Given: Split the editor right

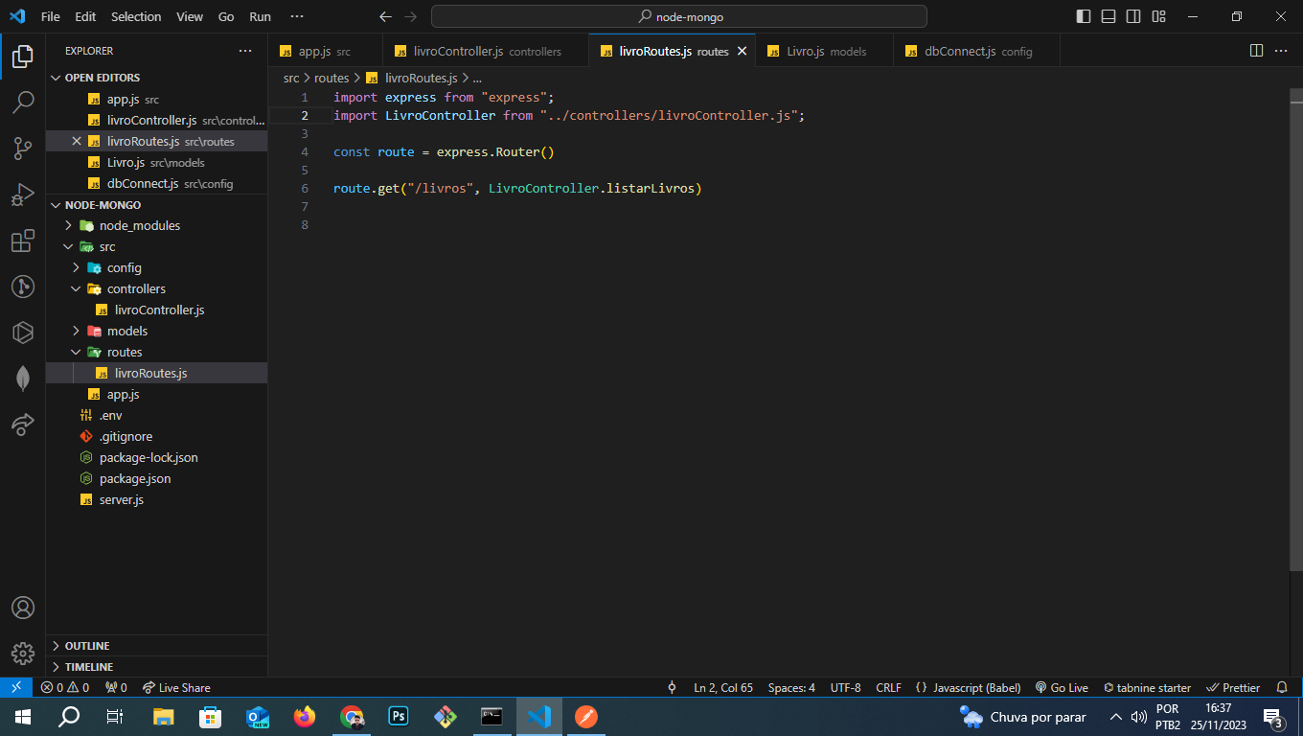Looking at the screenshot, I should pyautogui.click(x=1256, y=51).
